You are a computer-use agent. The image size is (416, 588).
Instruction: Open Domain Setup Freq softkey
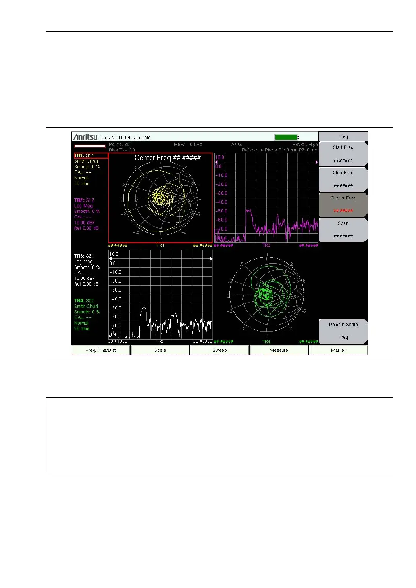tap(343, 331)
